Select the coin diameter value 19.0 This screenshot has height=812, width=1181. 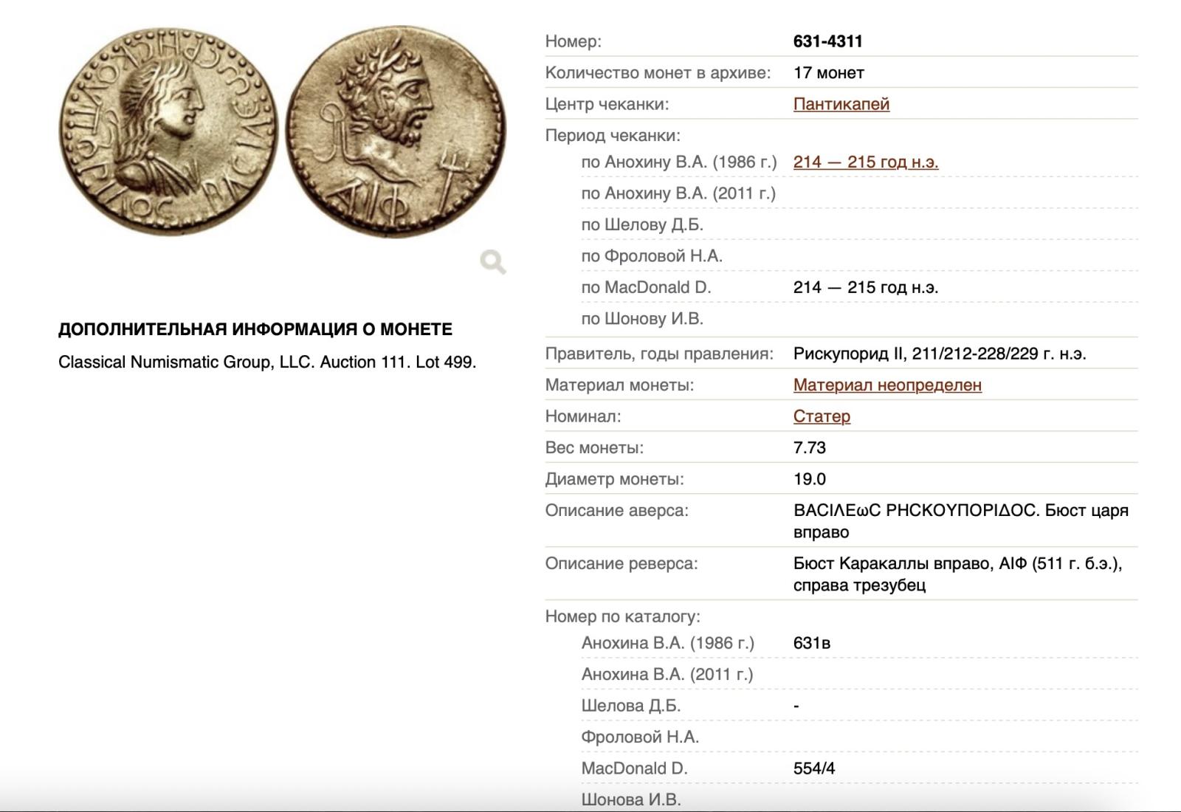point(810,479)
